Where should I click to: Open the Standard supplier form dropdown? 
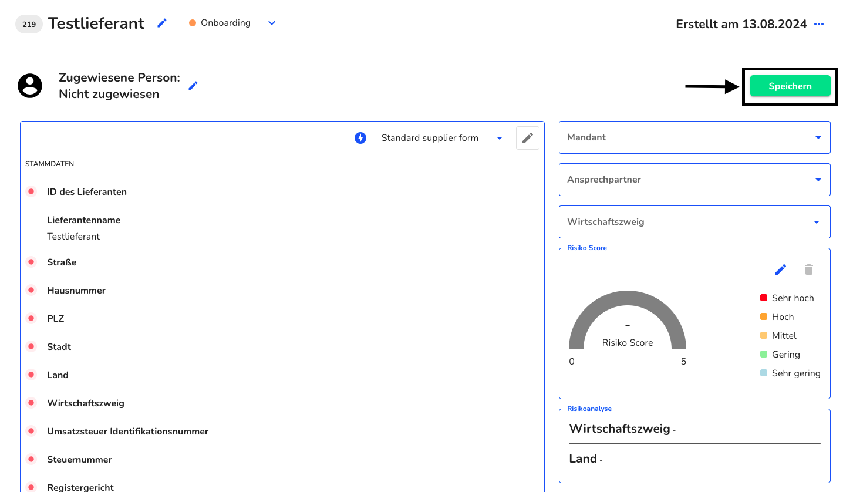[444, 138]
